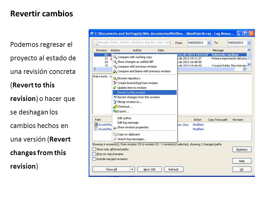Select revision 20 row
This screenshot has width=271, height=203.
pyautogui.click(x=170, y=62)
